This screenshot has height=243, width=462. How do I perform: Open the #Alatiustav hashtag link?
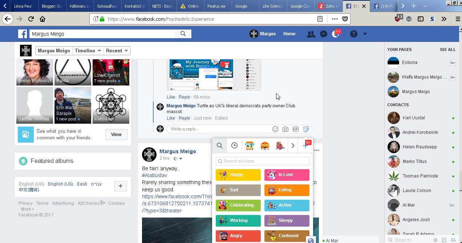(154, 175)
